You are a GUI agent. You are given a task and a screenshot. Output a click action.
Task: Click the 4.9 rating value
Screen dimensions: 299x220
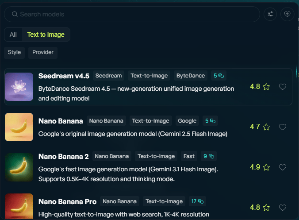point(255,167)
